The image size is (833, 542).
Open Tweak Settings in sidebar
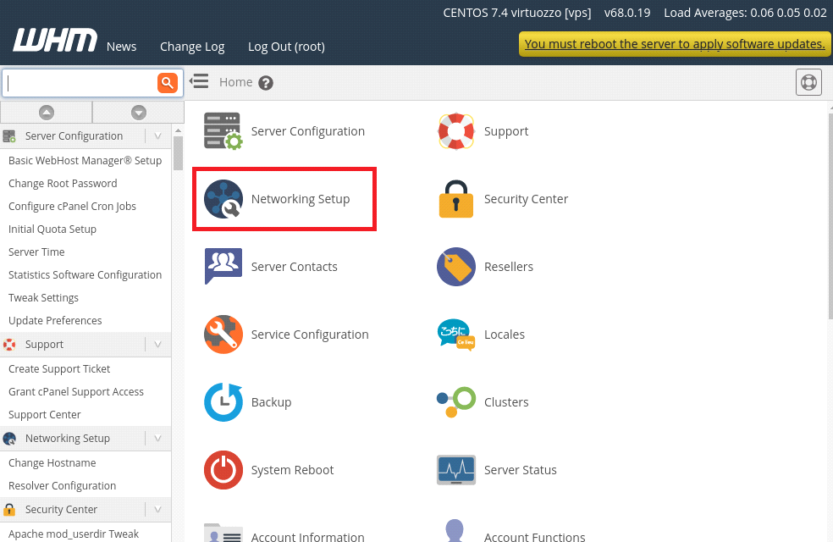(x=43, y=297)
